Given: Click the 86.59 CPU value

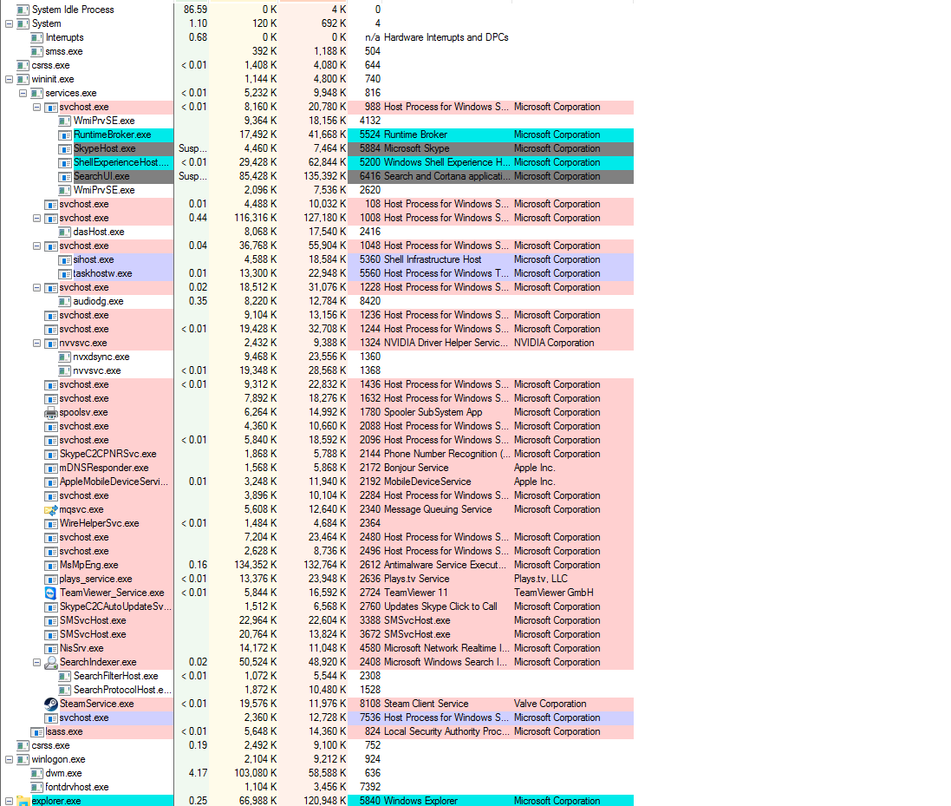Looking at the screenshot, I should (x=195, y=10).
